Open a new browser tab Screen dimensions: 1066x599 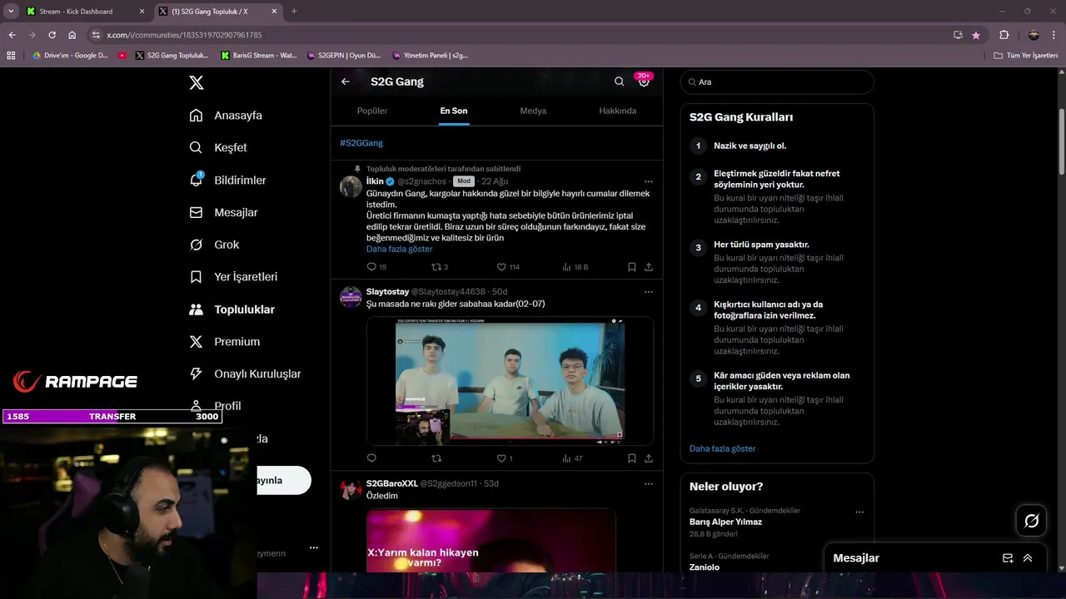point(294,12)
